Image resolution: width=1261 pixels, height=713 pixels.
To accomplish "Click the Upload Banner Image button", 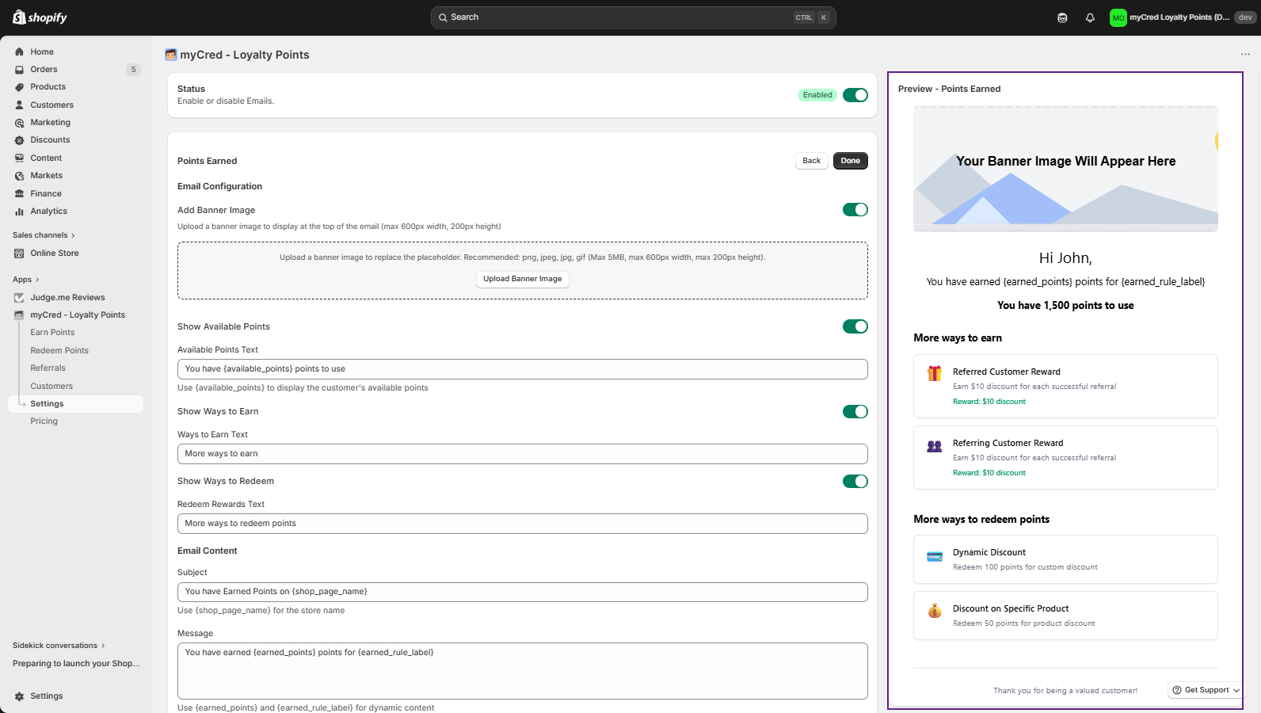I will click(x=522, y=279).
